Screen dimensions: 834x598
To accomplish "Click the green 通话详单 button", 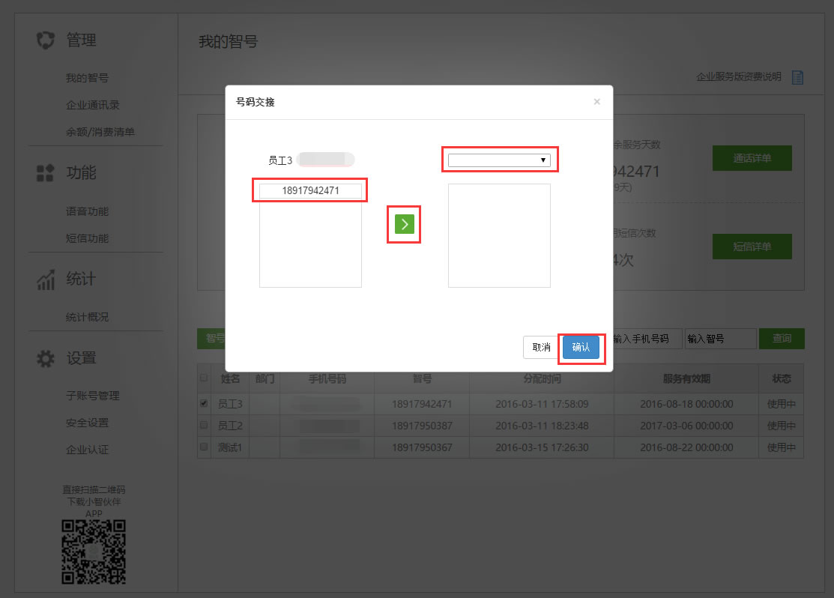I will [x=752, y=158].
